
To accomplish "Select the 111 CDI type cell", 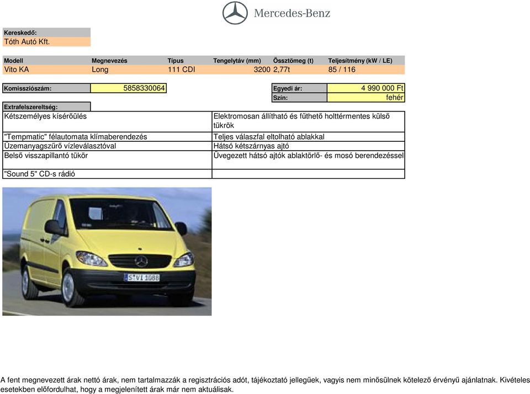I will (x=182, y=70).
